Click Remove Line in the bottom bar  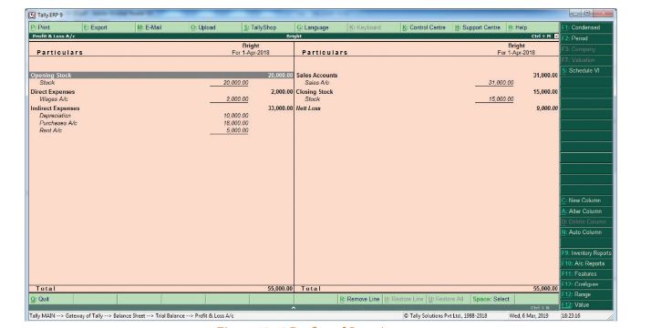coord(360,299)
